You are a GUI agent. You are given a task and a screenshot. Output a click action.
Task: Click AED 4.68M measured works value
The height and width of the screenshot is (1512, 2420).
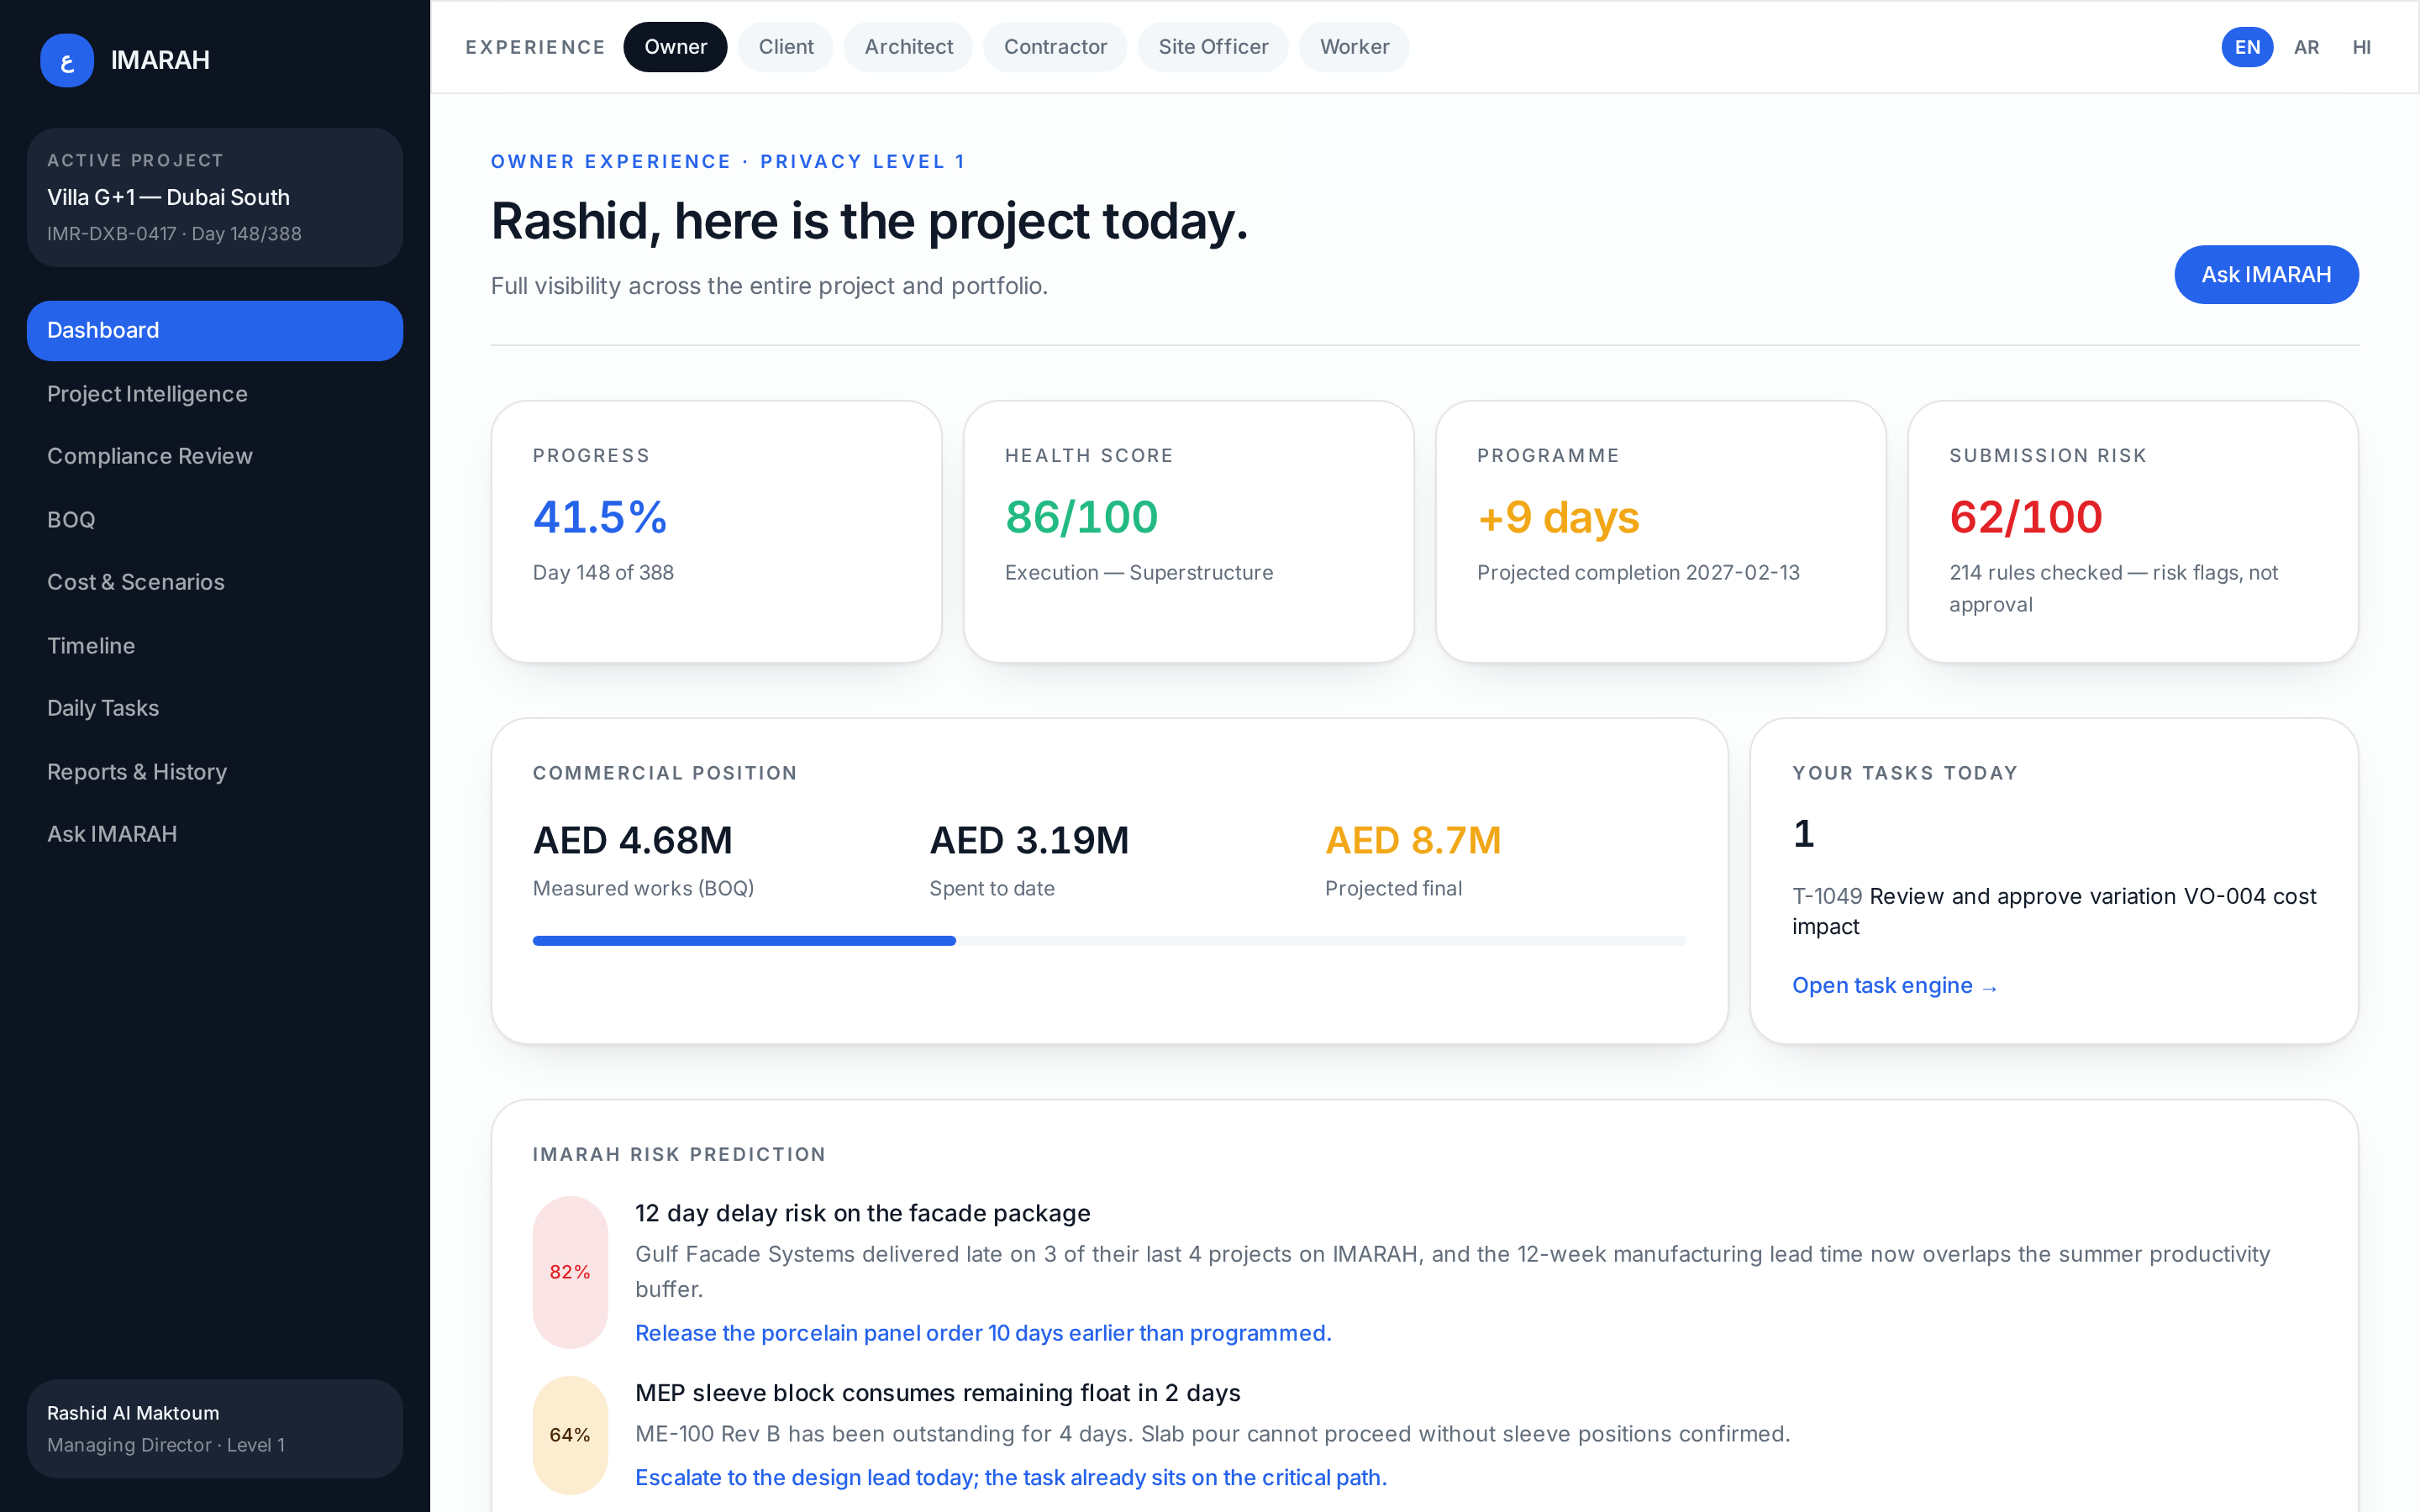coord(632,840)
